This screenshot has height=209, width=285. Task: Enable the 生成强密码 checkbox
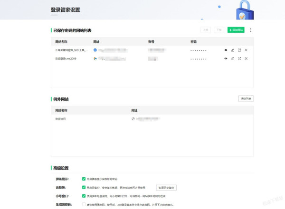pyautogui.click(x=84, y=204)
